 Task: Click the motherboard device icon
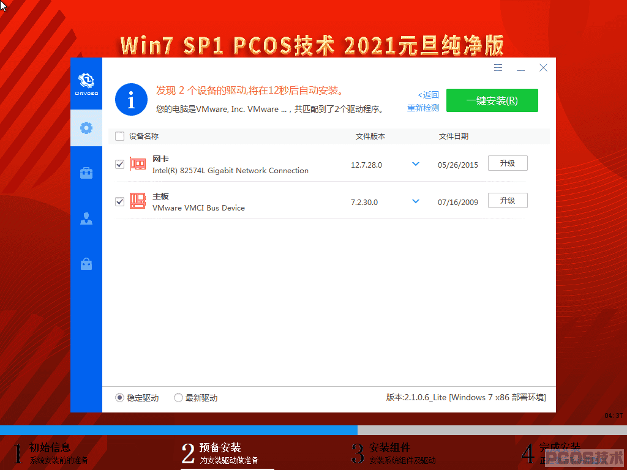[x=138, y=201]
